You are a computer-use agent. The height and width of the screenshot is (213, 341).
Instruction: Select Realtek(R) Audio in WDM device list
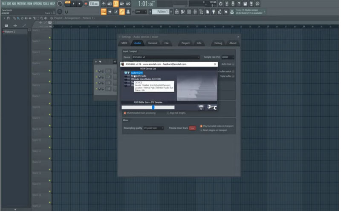click(x=139, y=76)
